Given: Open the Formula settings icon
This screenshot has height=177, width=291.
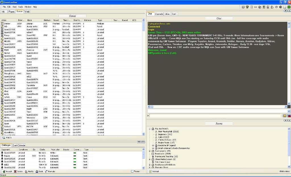Looking at the screenshot, I should coord(47,172).
